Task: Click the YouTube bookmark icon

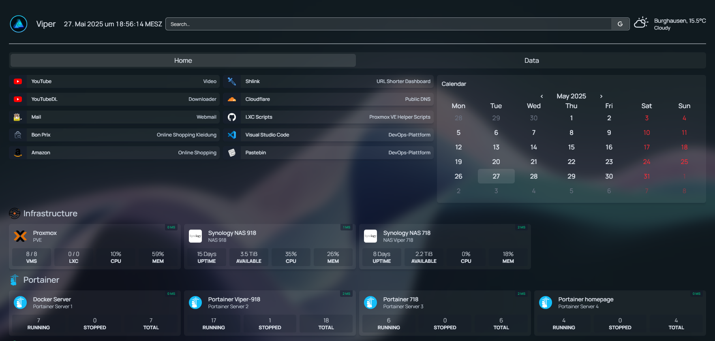Action: (18, 81)
